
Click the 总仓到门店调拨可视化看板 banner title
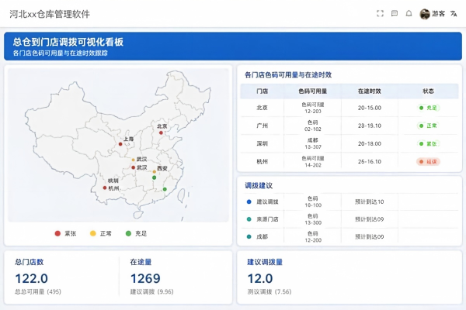point(68,42)
